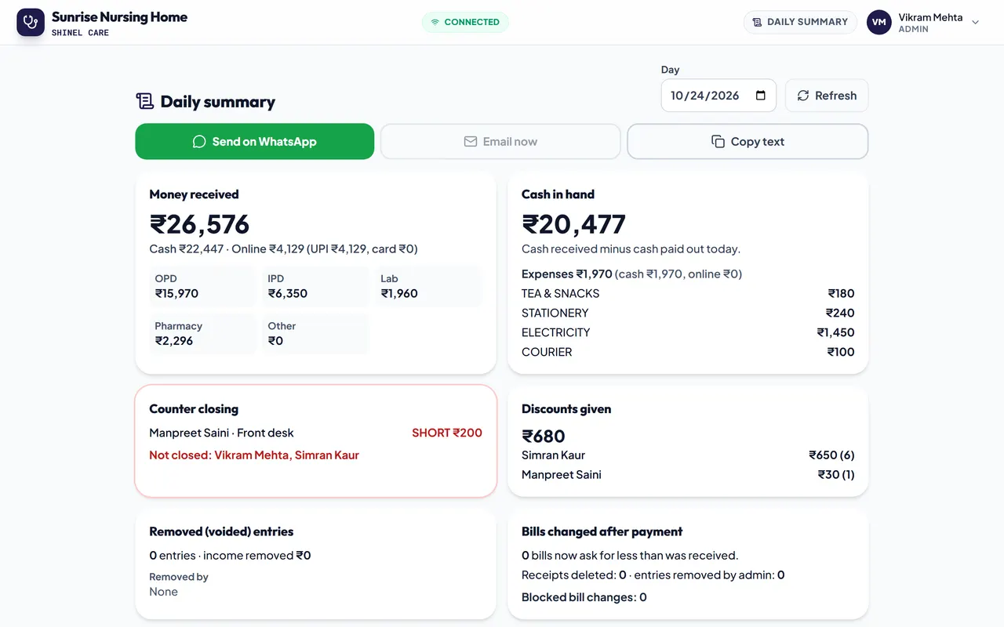Copy the summary text

coord(748,141)
